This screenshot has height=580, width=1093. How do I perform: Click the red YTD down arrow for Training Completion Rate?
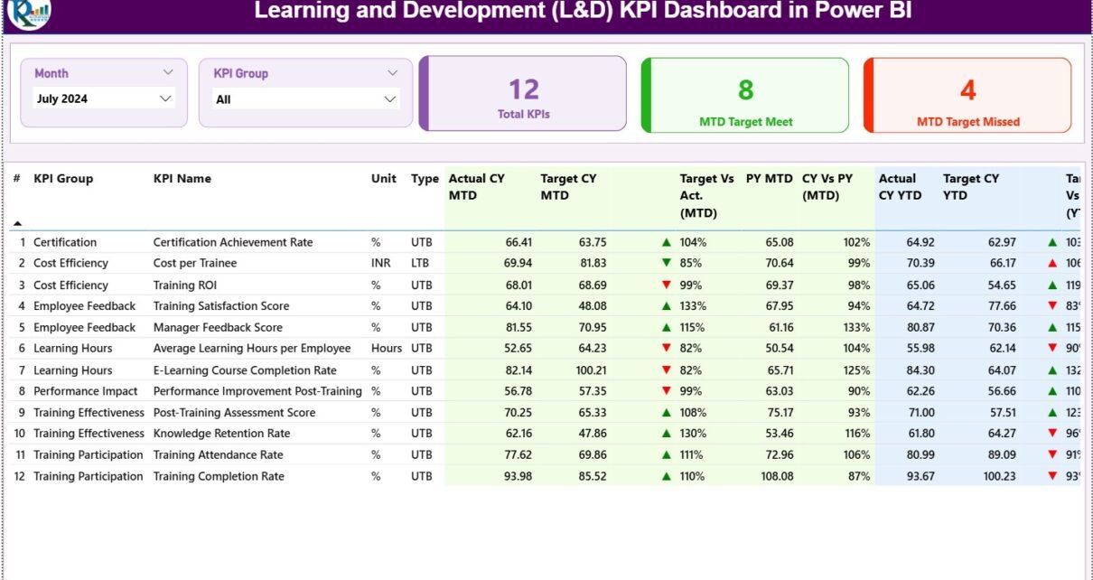coord(1052,476)
